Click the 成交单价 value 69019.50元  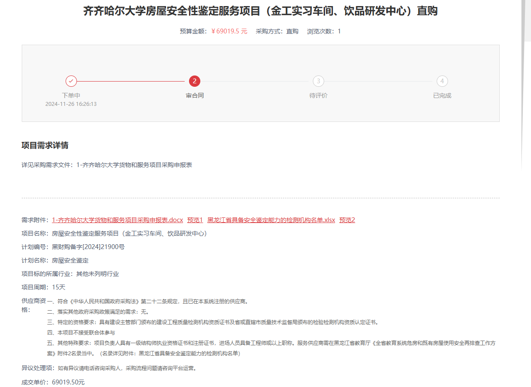[68, 382]
